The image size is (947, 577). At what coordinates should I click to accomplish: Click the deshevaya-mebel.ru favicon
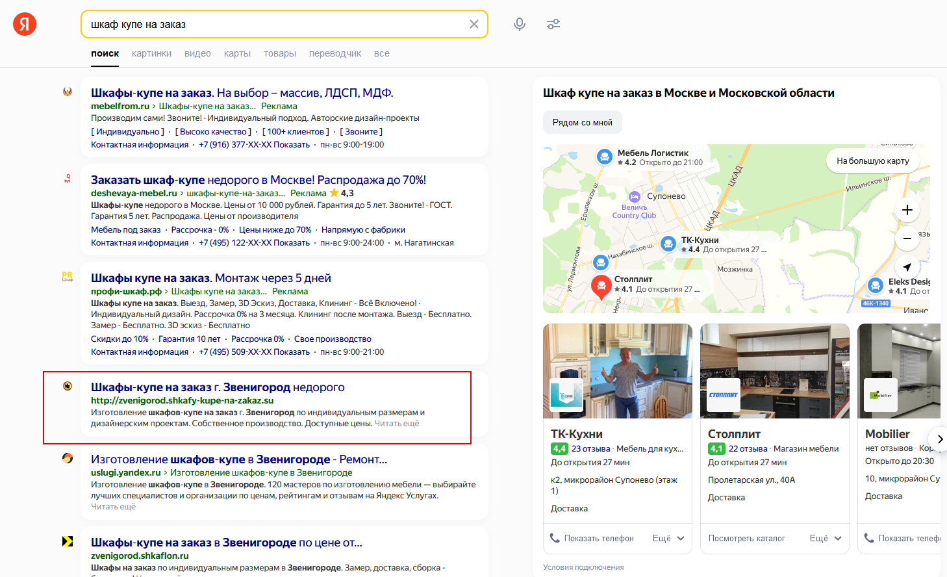click(68, 179)
